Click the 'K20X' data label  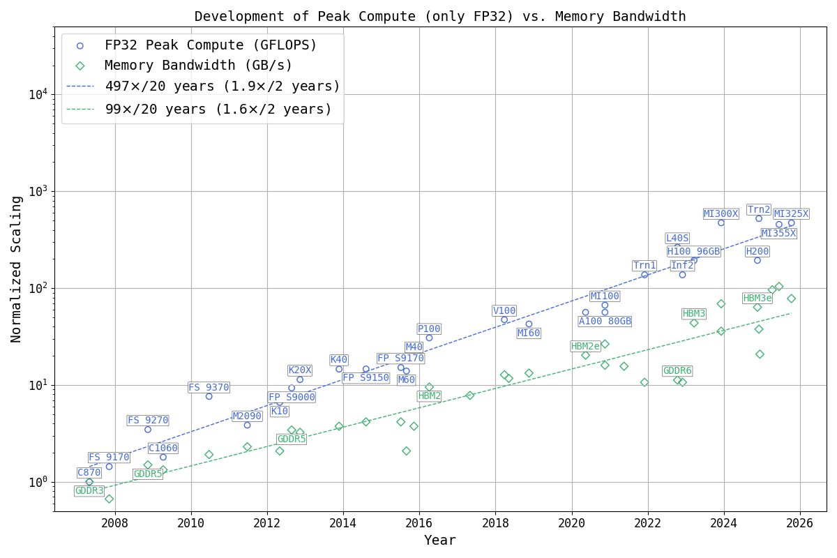point(300,370)
